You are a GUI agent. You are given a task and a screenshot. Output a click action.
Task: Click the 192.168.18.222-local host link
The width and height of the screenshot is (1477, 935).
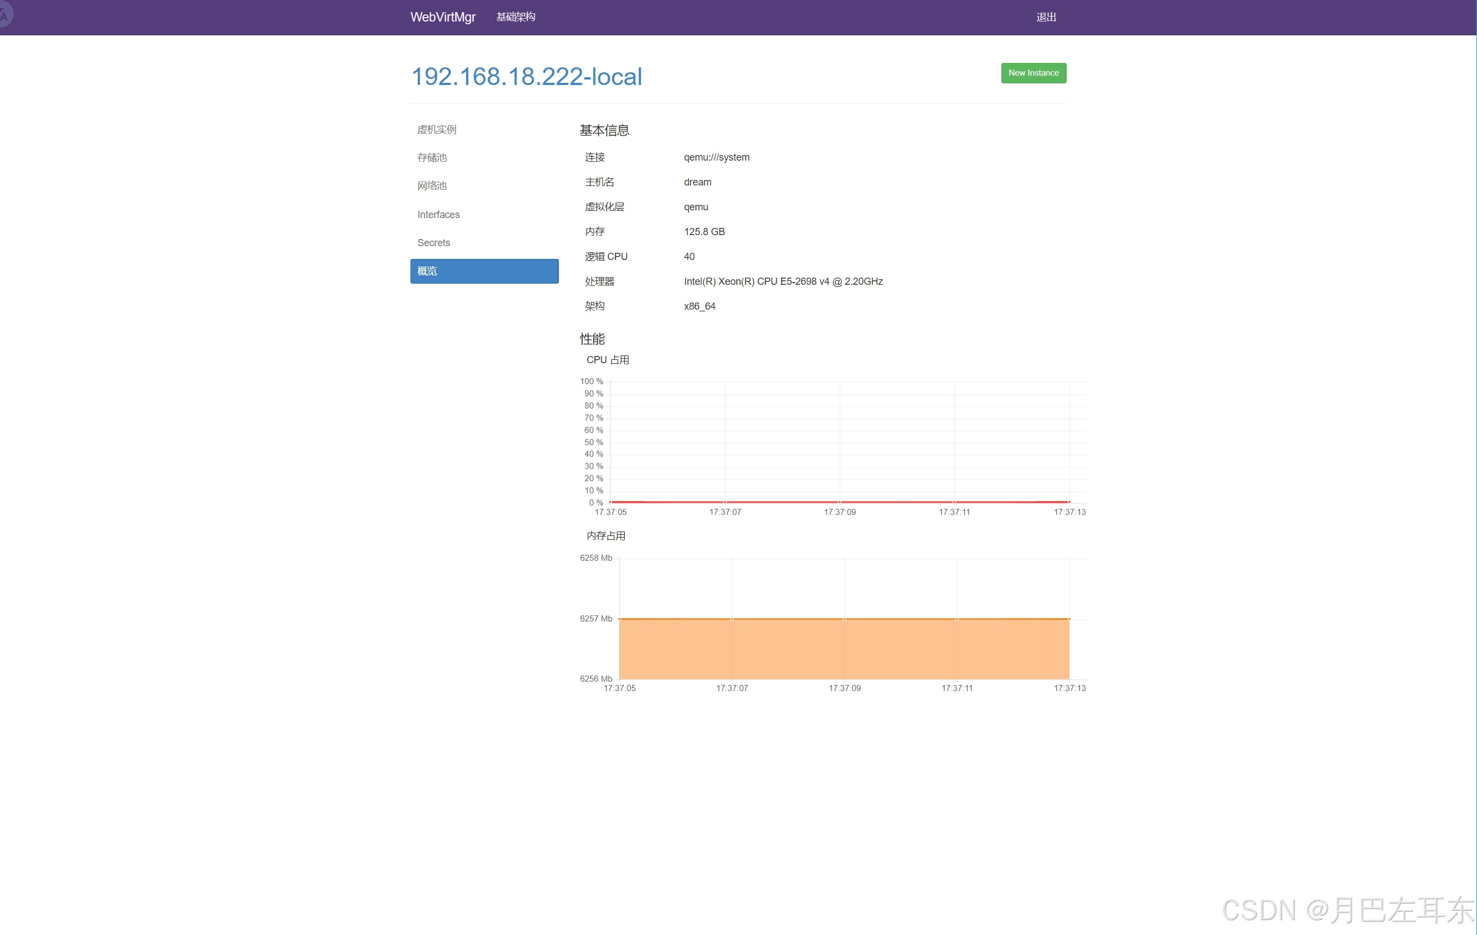526,75
